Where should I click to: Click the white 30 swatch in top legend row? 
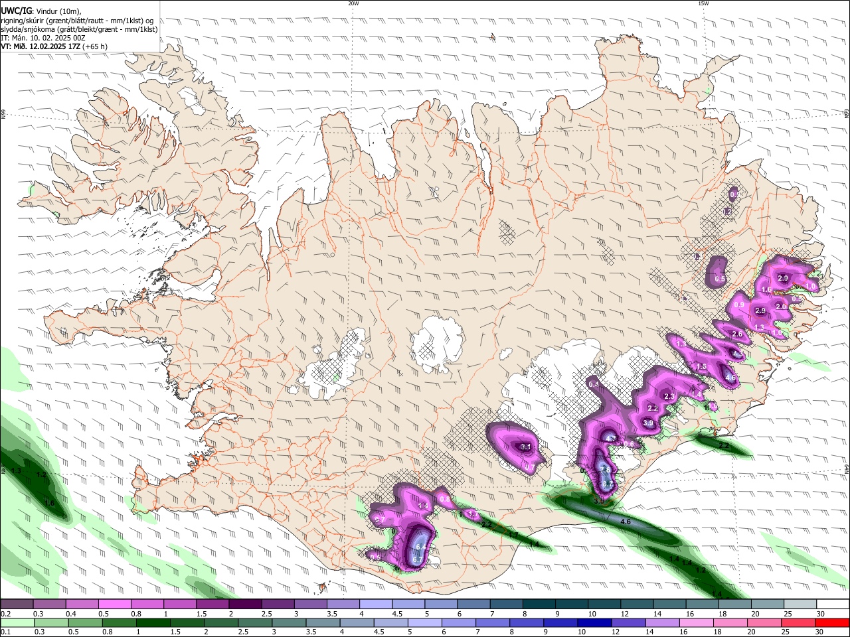[832, 604]
